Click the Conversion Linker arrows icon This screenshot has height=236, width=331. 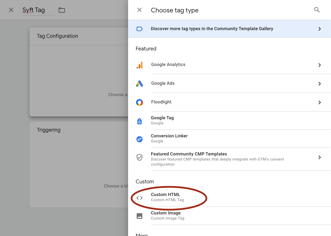[x=140, y=139]
